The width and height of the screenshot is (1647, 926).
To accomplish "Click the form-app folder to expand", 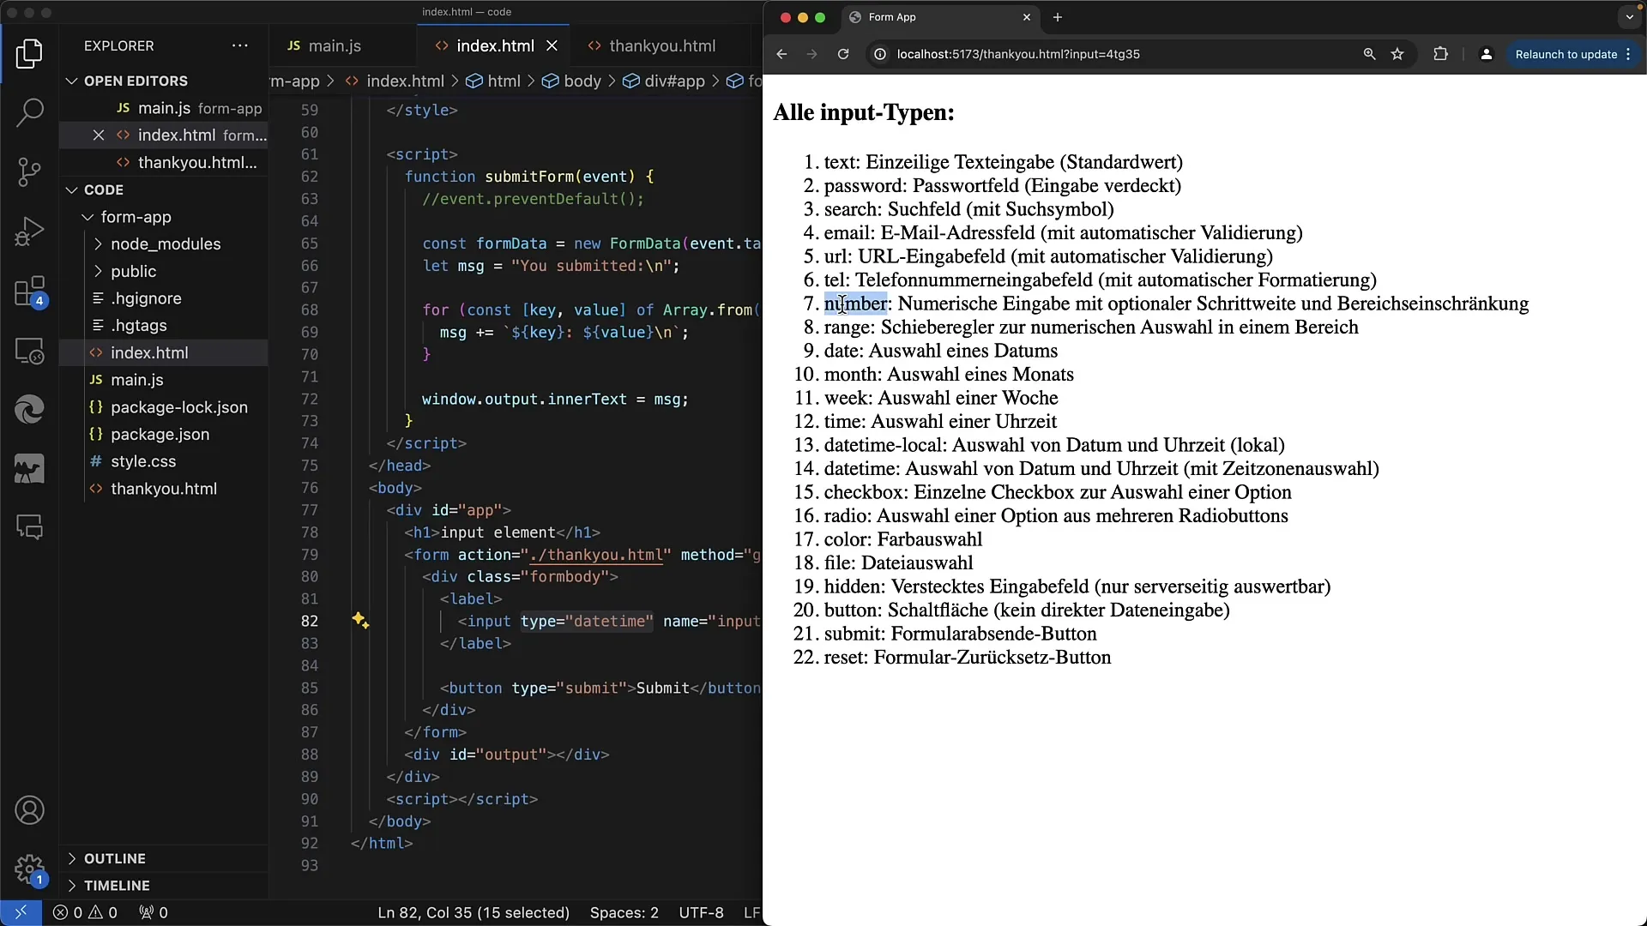I will pos(135,216).
